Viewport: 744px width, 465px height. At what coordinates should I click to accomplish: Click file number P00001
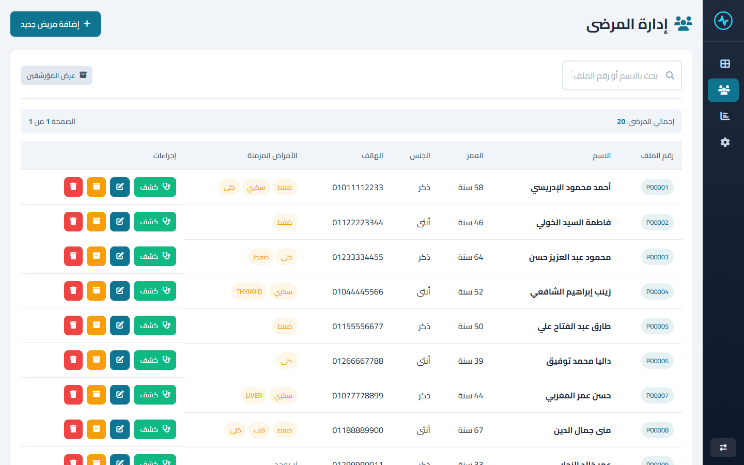coord(657,188)
